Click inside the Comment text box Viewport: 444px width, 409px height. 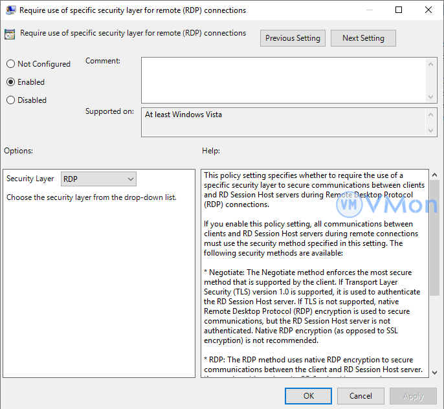[x=283, y=80]
